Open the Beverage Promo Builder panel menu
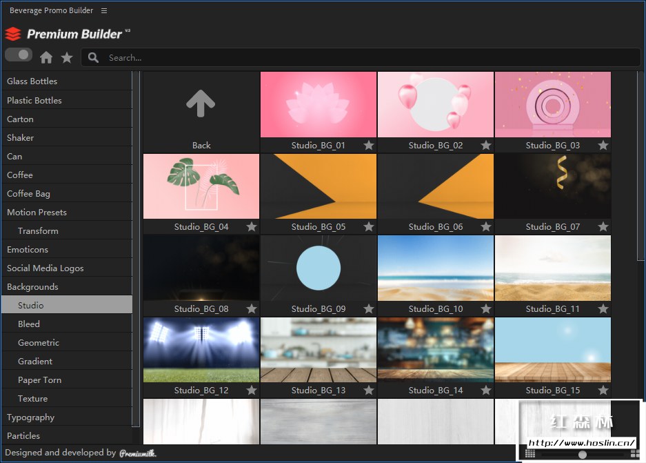The image size is (646, 463). click(104, 11)
